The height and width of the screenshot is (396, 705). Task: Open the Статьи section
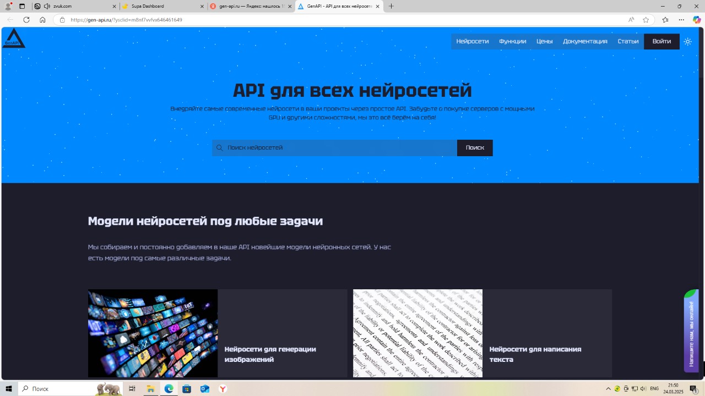click(x=628, y=41)
